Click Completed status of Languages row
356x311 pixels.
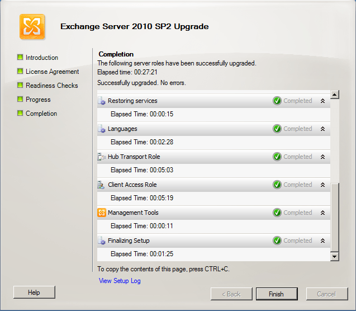click(298, 129)
